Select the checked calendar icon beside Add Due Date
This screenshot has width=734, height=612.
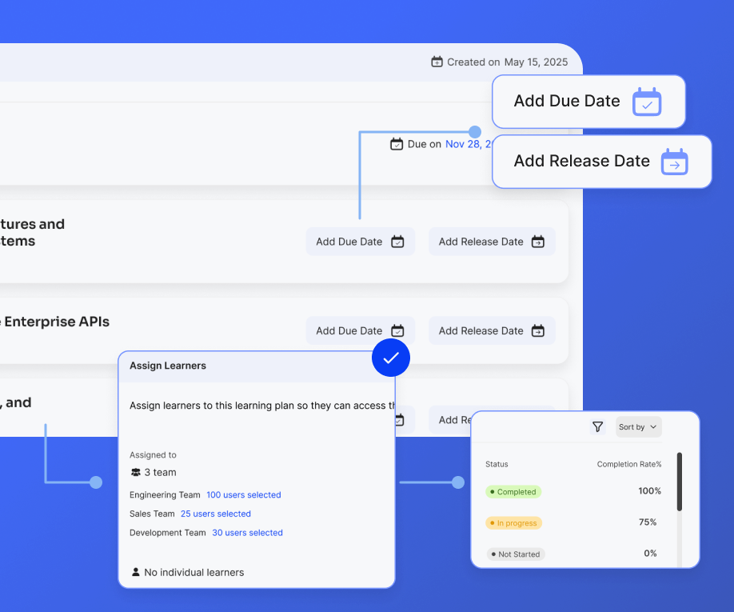647,102
